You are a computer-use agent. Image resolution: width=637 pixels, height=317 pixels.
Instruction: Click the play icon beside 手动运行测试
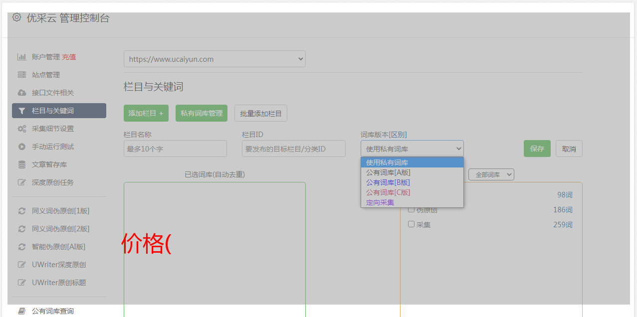[x=21, y=147]
